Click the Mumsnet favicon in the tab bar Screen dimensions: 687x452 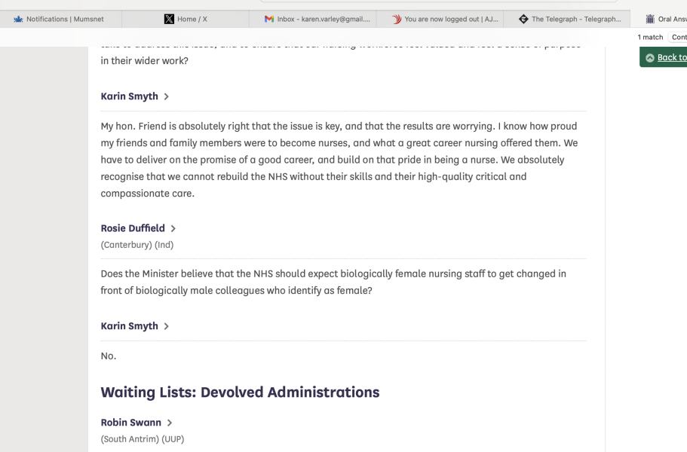click(19, 19)
